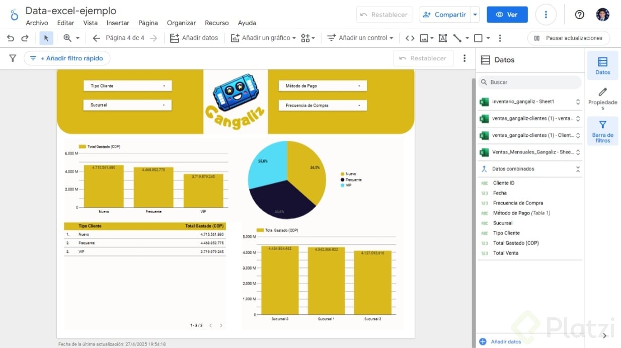
Task: Collapse the Datos combinados section
Action: coord(578,169)
